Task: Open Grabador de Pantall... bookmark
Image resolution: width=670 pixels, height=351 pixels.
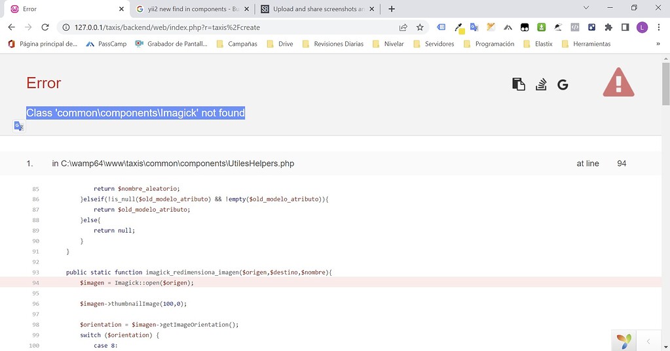Action: point(172,44)
